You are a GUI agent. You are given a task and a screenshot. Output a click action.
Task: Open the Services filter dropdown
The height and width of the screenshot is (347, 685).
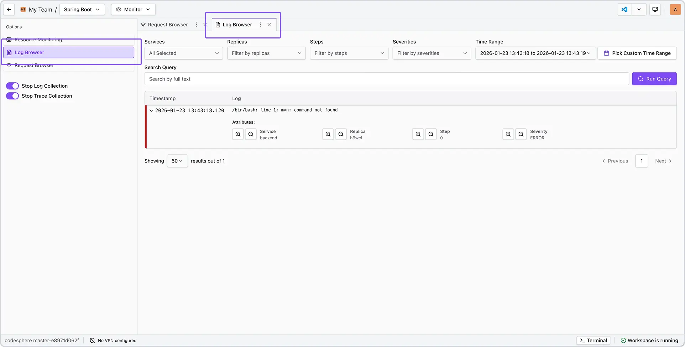tap(184, 53)
